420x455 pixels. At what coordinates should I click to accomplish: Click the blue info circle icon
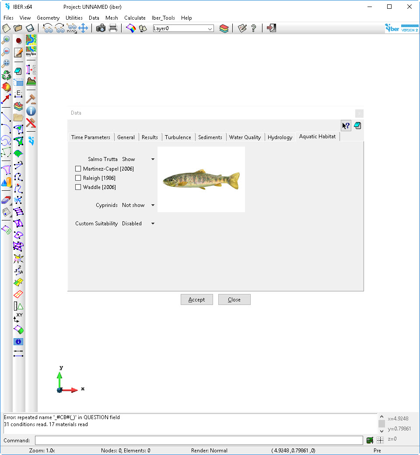click(x=31, y=111)
